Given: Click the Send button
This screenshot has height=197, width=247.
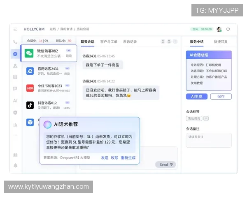Looking at the screenshot, I should [165, 165].
